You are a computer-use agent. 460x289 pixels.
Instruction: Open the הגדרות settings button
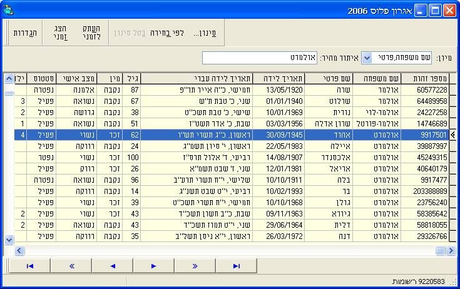click(x=25, y=33)
